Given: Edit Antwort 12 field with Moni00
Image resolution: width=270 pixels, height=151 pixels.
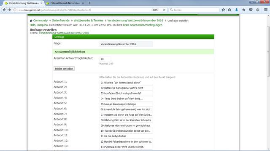Looking at the screenshot, I should point(126,142).
